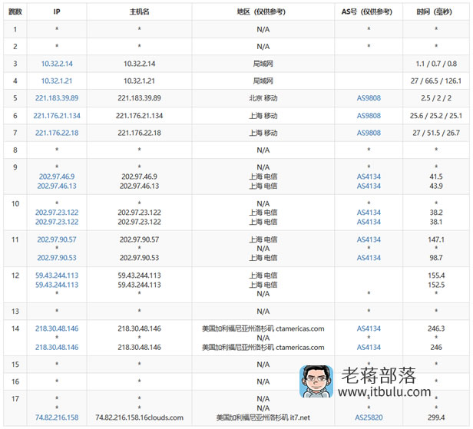Select the time value 27 / 51.5 / 26.7

(436, 133)
